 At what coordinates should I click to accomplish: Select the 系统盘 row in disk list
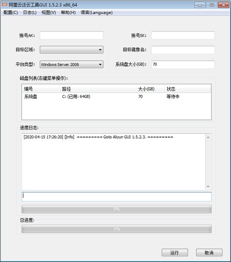116,97
